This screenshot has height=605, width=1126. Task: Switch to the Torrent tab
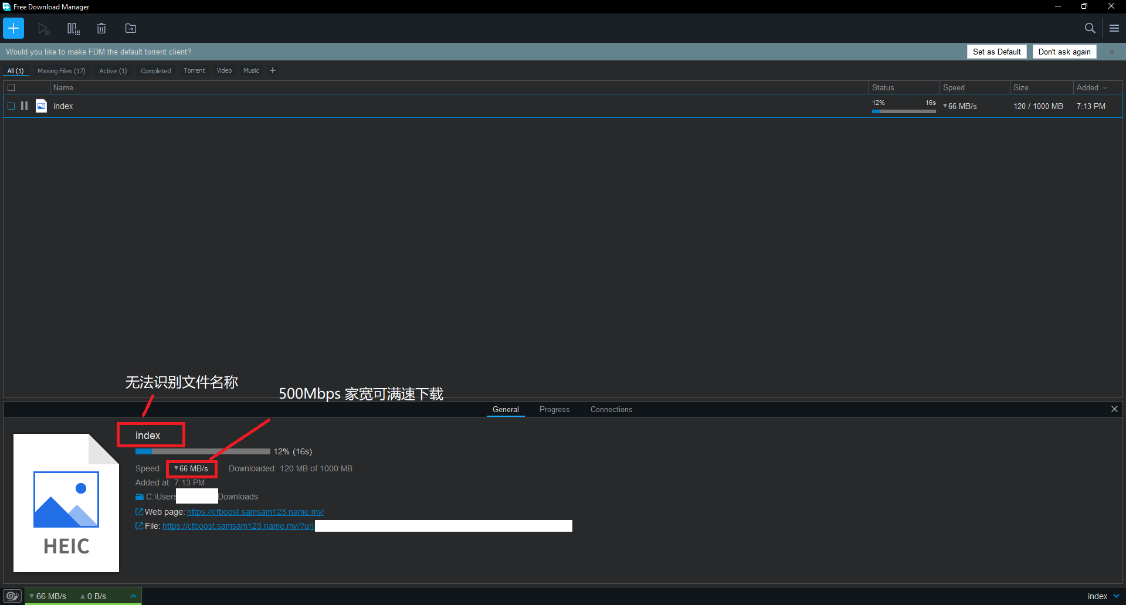click(x=194, y=70)
